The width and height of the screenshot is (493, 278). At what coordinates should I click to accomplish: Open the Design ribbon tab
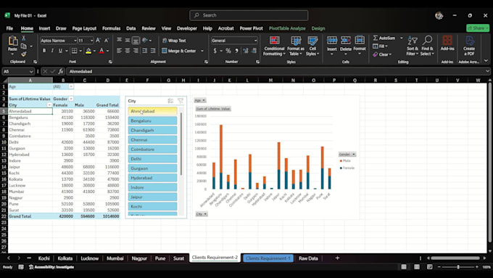(x=318, y=28)
